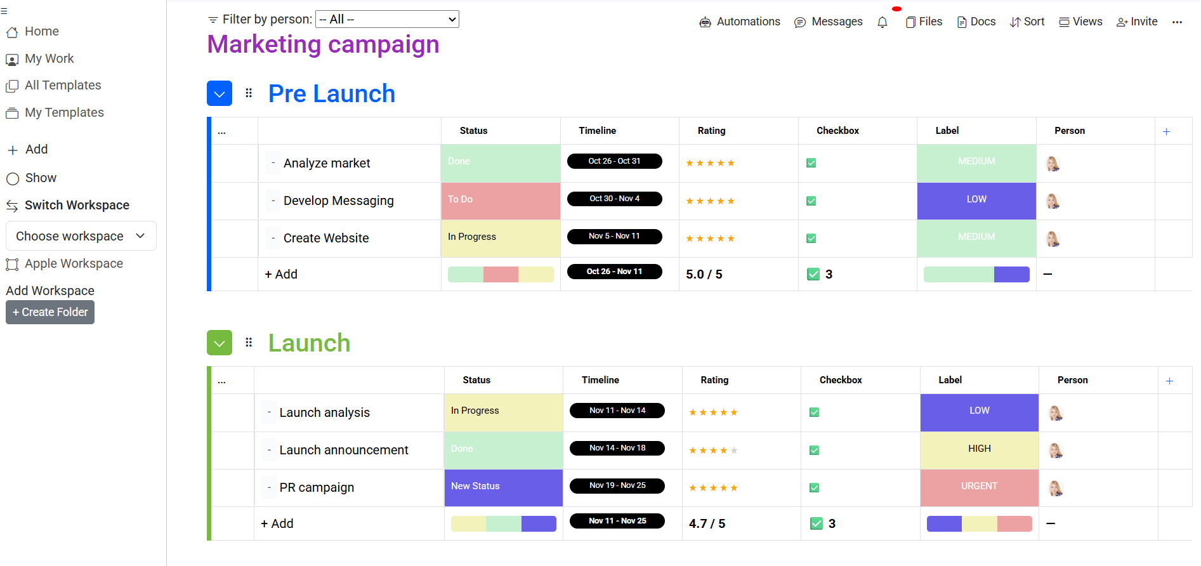Open the Filter by person dropdown

pyautogui.click(x=387, y=19)
